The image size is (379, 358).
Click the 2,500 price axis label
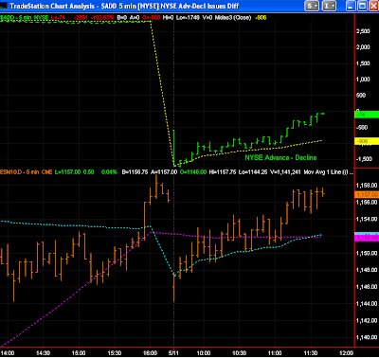pyautogui.click(x=363, y=31)
